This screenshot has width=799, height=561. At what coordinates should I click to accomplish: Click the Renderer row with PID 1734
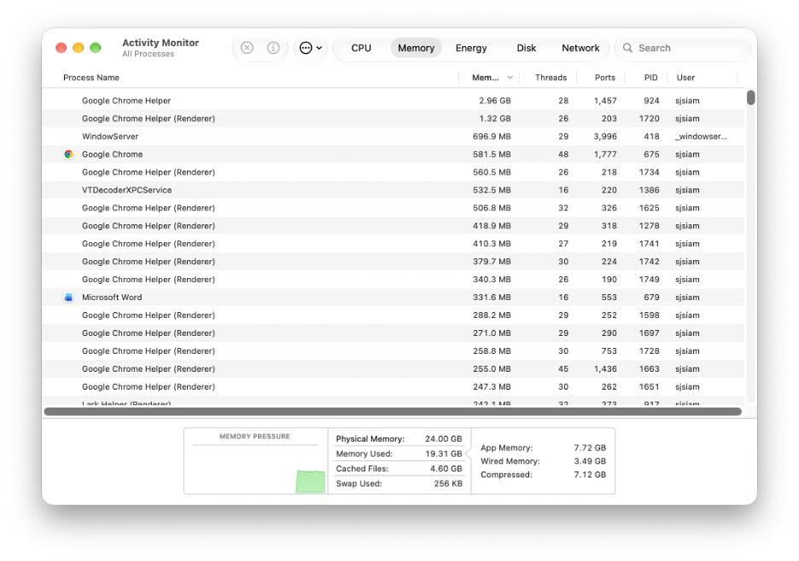pos(393,172)
